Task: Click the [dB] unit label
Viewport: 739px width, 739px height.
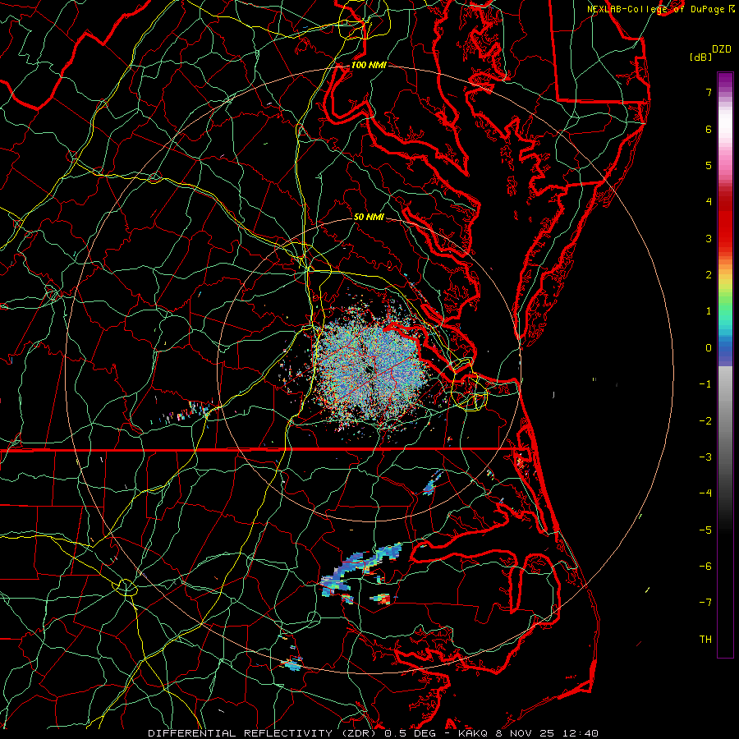Action: [x=700, y=57]
